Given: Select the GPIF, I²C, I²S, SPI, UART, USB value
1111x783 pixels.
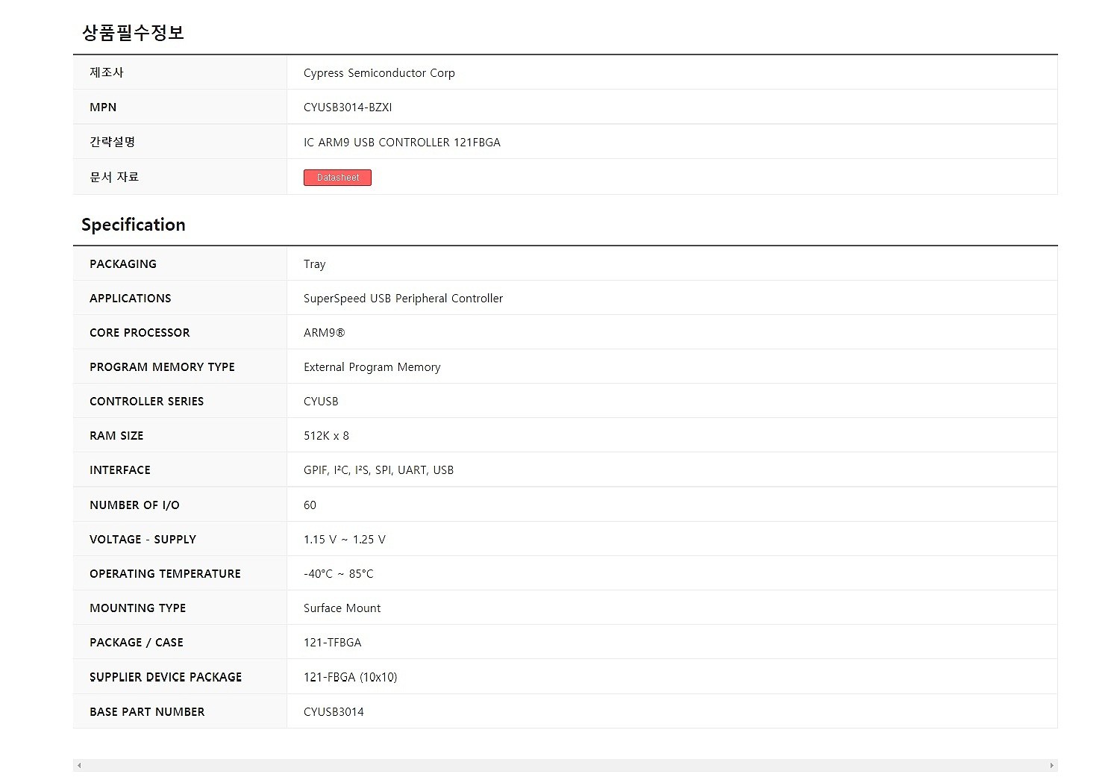Looking at the screenshot, I should (378, 470).
